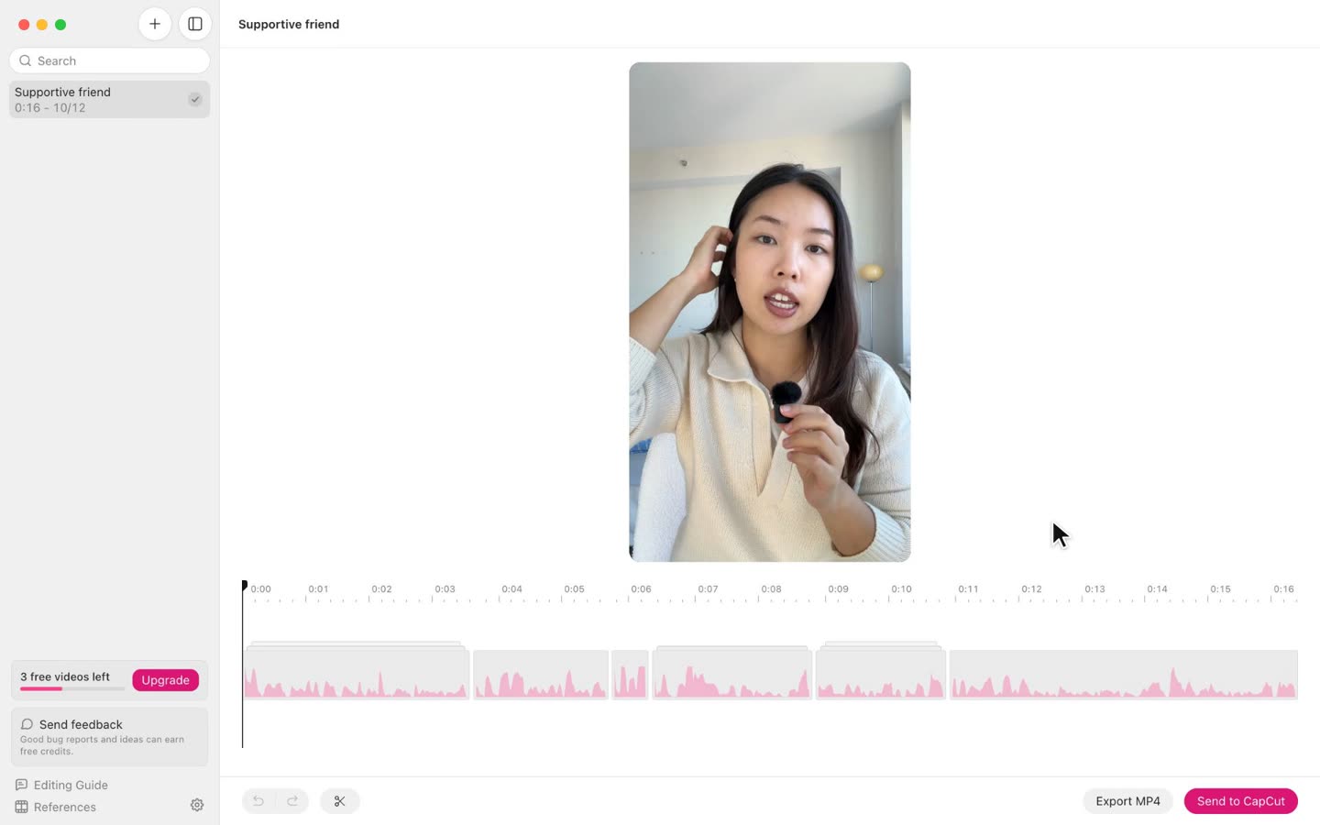Select the short narrow clip before 0:06
This screenshot has height=825, width=1320.
pos(630,675)
